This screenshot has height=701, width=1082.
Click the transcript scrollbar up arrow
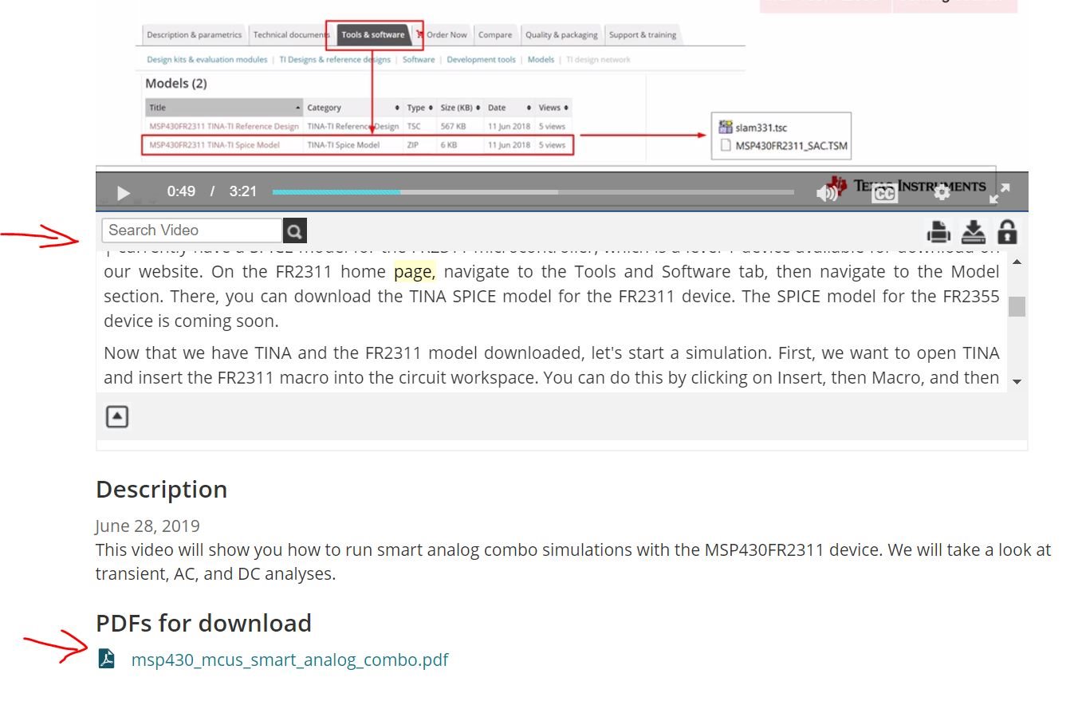click(x=1017, y=262)
